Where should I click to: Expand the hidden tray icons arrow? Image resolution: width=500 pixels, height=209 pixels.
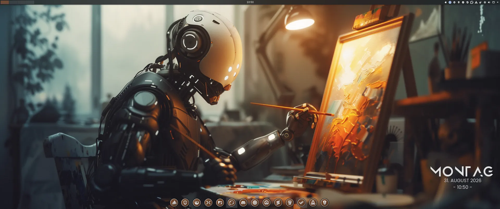[x=498, y=2]
